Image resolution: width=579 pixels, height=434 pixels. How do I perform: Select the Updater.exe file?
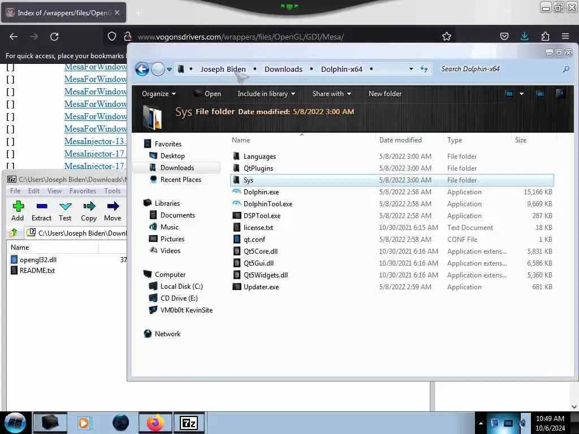(x=261, y=287)
